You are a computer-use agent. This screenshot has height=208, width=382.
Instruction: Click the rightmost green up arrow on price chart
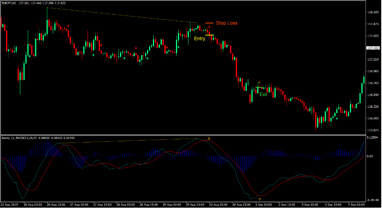pos(336,119)
